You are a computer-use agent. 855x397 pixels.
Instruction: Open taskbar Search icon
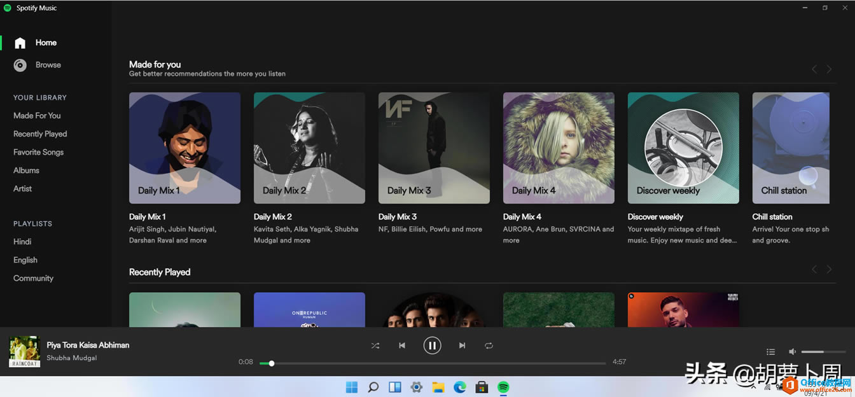373,387
